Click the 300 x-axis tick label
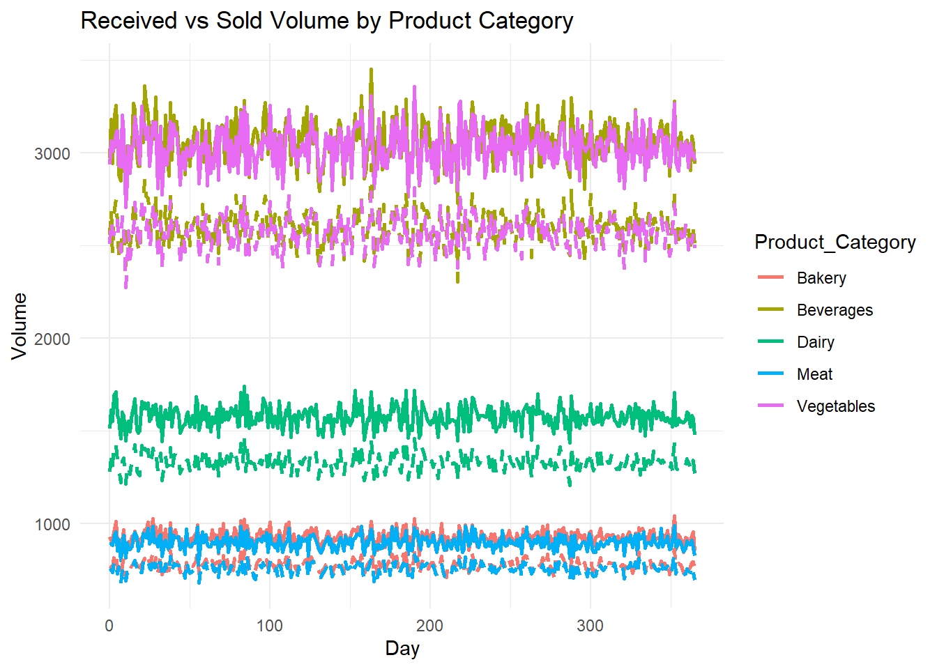This screenshot has width=937, height=669. tap(591, 626)
